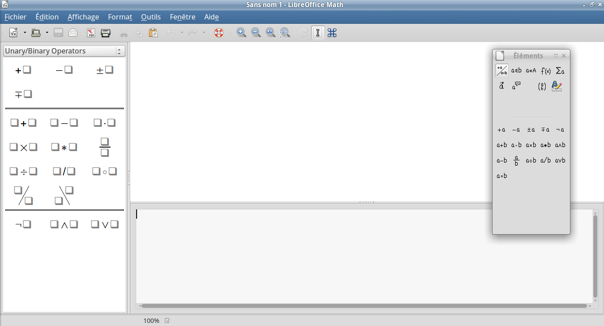The height and width of the screenshot is (326, 604).
Task: Open the Undo history dropdown arrow
Action: (x=182, y=33)
